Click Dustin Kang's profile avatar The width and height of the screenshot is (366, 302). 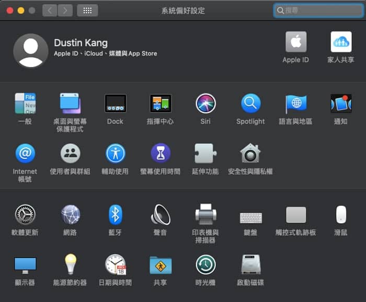click(x=30, y=51)
